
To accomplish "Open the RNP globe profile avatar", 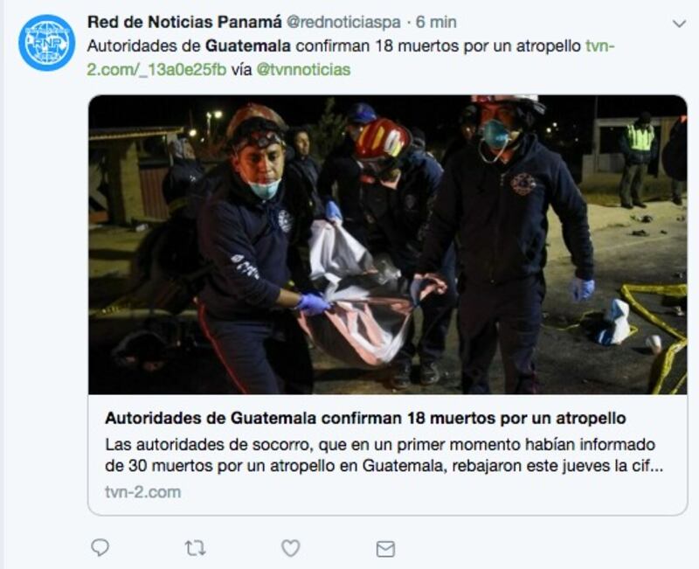I will (x=47, y=43).
